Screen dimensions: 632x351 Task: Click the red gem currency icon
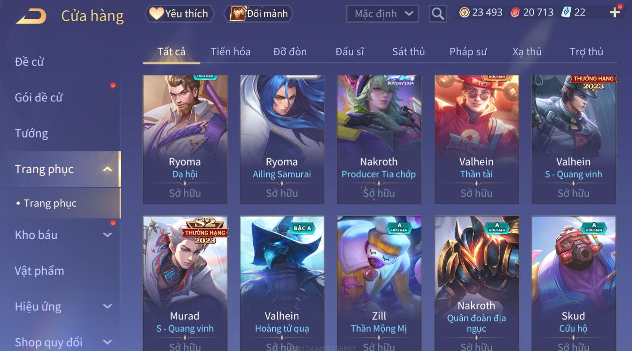[515, 13]
